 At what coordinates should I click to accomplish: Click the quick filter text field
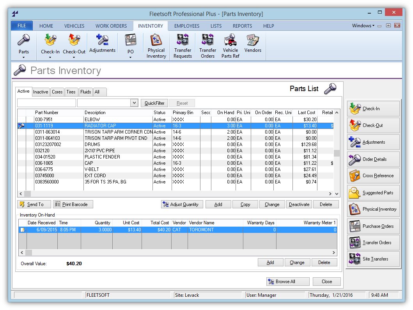tap(47, 103)
